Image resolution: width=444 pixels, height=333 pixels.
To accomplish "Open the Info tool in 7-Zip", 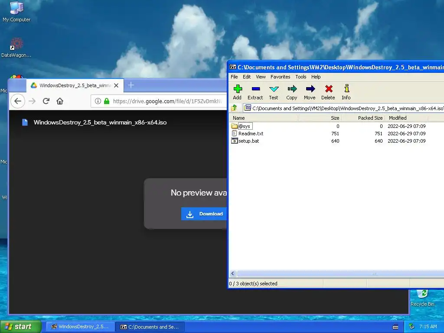I will (346, 88).
